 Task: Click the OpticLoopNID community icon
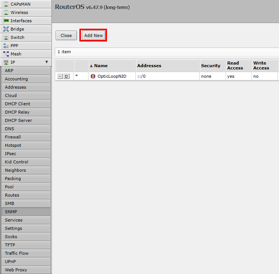93,76
